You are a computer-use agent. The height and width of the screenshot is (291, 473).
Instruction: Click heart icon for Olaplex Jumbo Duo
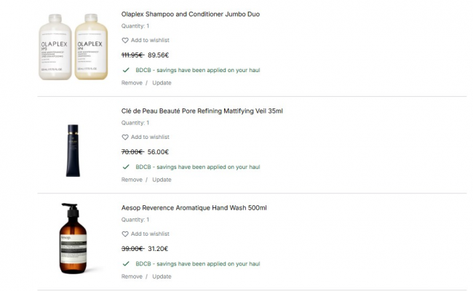tap(125, 41)
